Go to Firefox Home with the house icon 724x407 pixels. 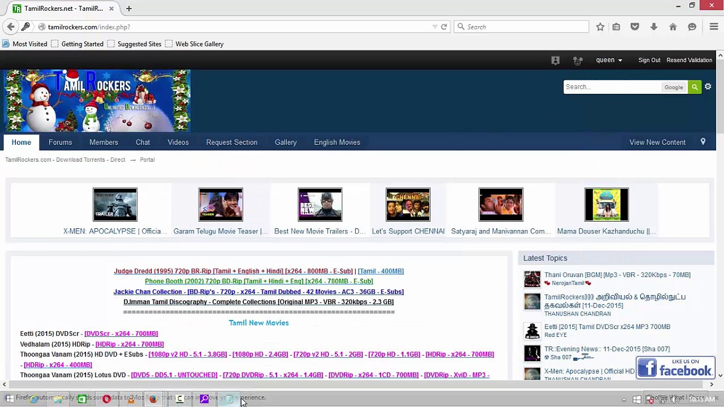[x=673, y=27]
